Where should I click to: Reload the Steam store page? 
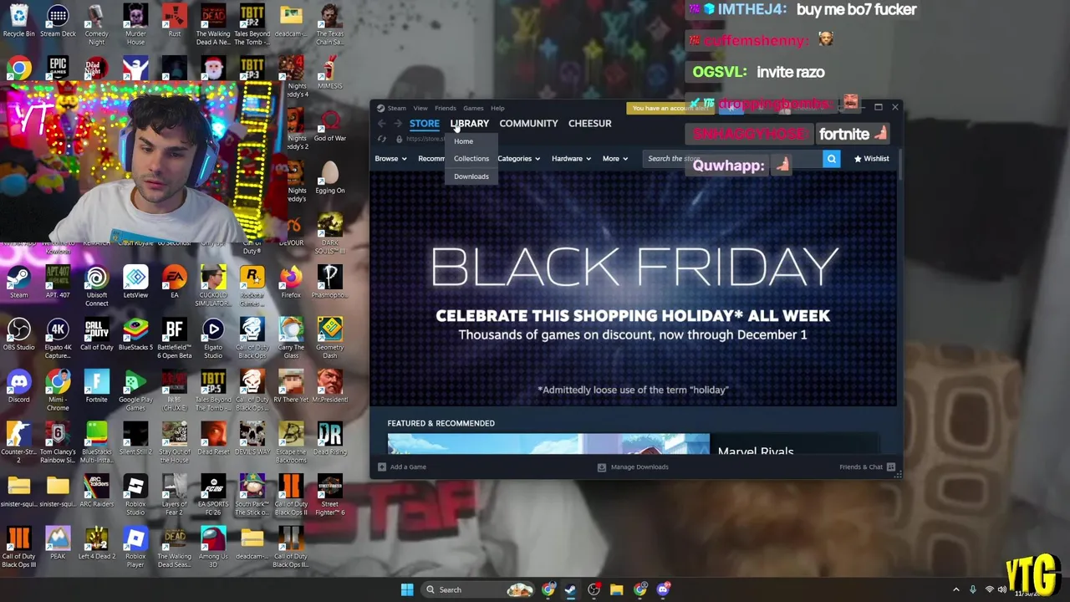382,139
